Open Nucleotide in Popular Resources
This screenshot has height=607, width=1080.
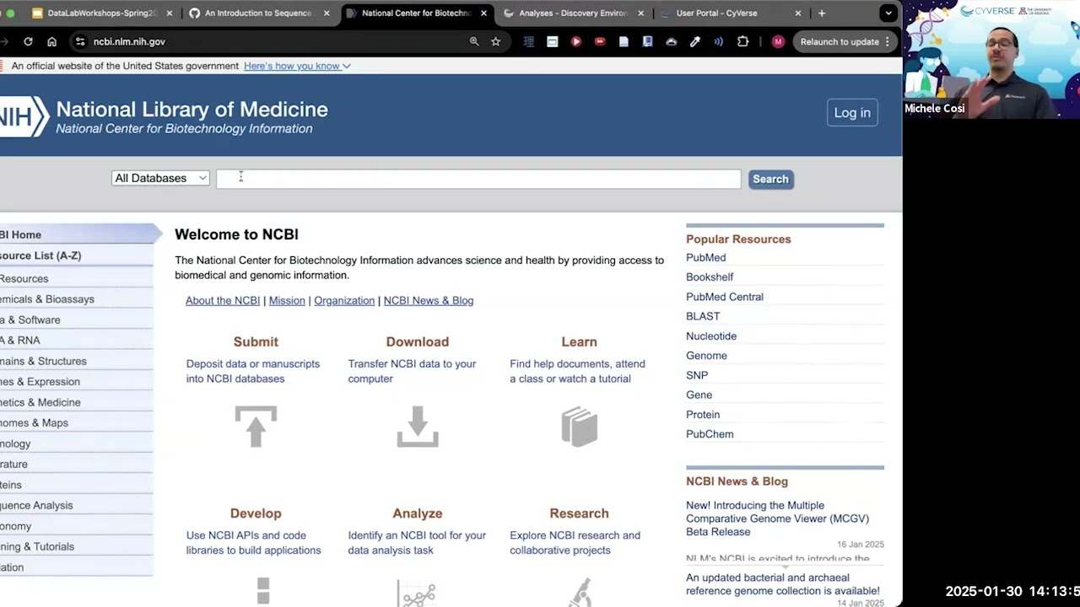click(x=711, y=336)
